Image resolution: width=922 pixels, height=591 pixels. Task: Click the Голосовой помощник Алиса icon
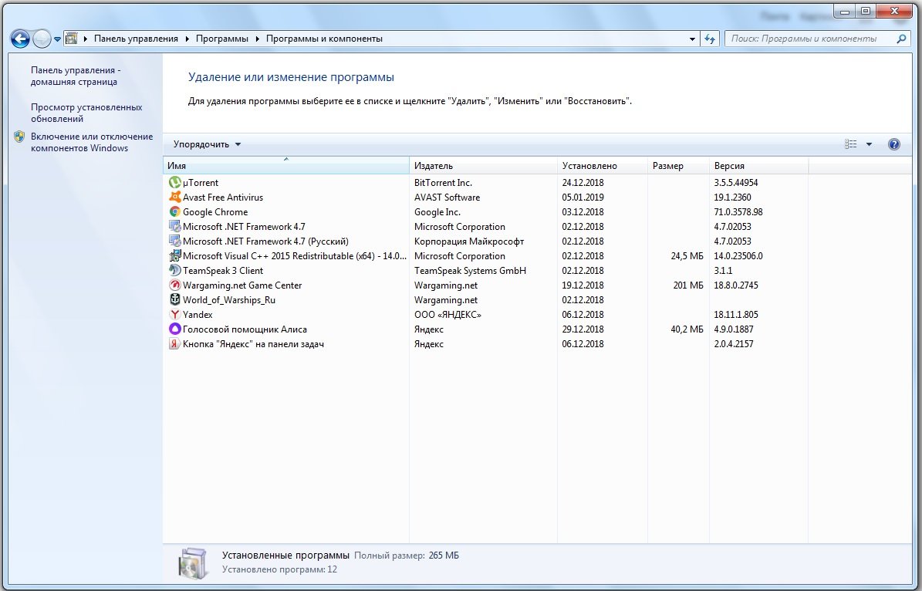pos(174,329)
